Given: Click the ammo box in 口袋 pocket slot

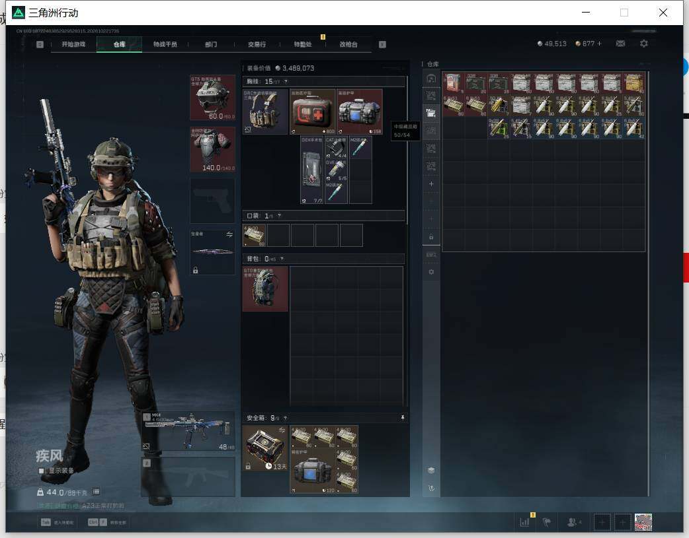Looking at the screenshot, I should tap(254, 235).
